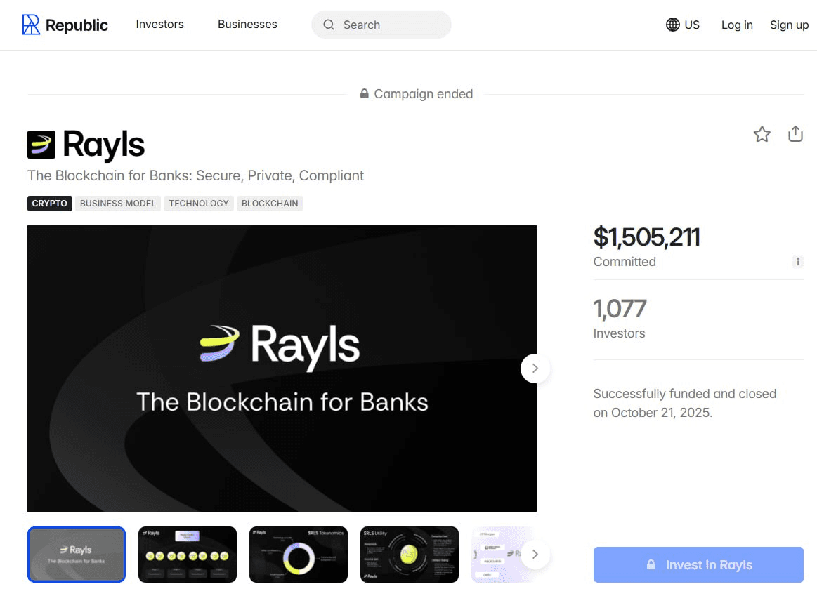Click the Log in link

click(737, 25)
